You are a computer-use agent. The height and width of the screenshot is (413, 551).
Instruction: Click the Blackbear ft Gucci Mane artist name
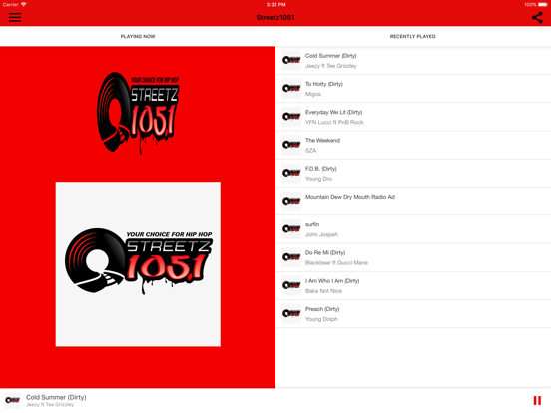pos(336,263)
